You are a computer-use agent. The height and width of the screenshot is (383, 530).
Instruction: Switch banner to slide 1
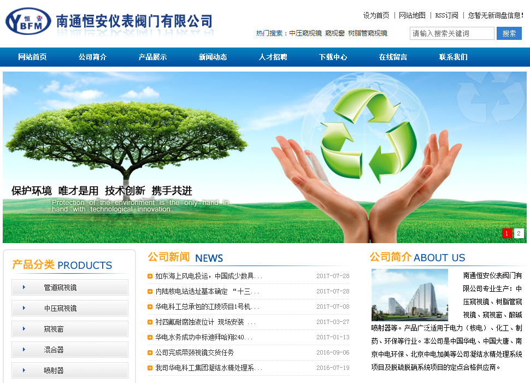click(x=507, y=233)
